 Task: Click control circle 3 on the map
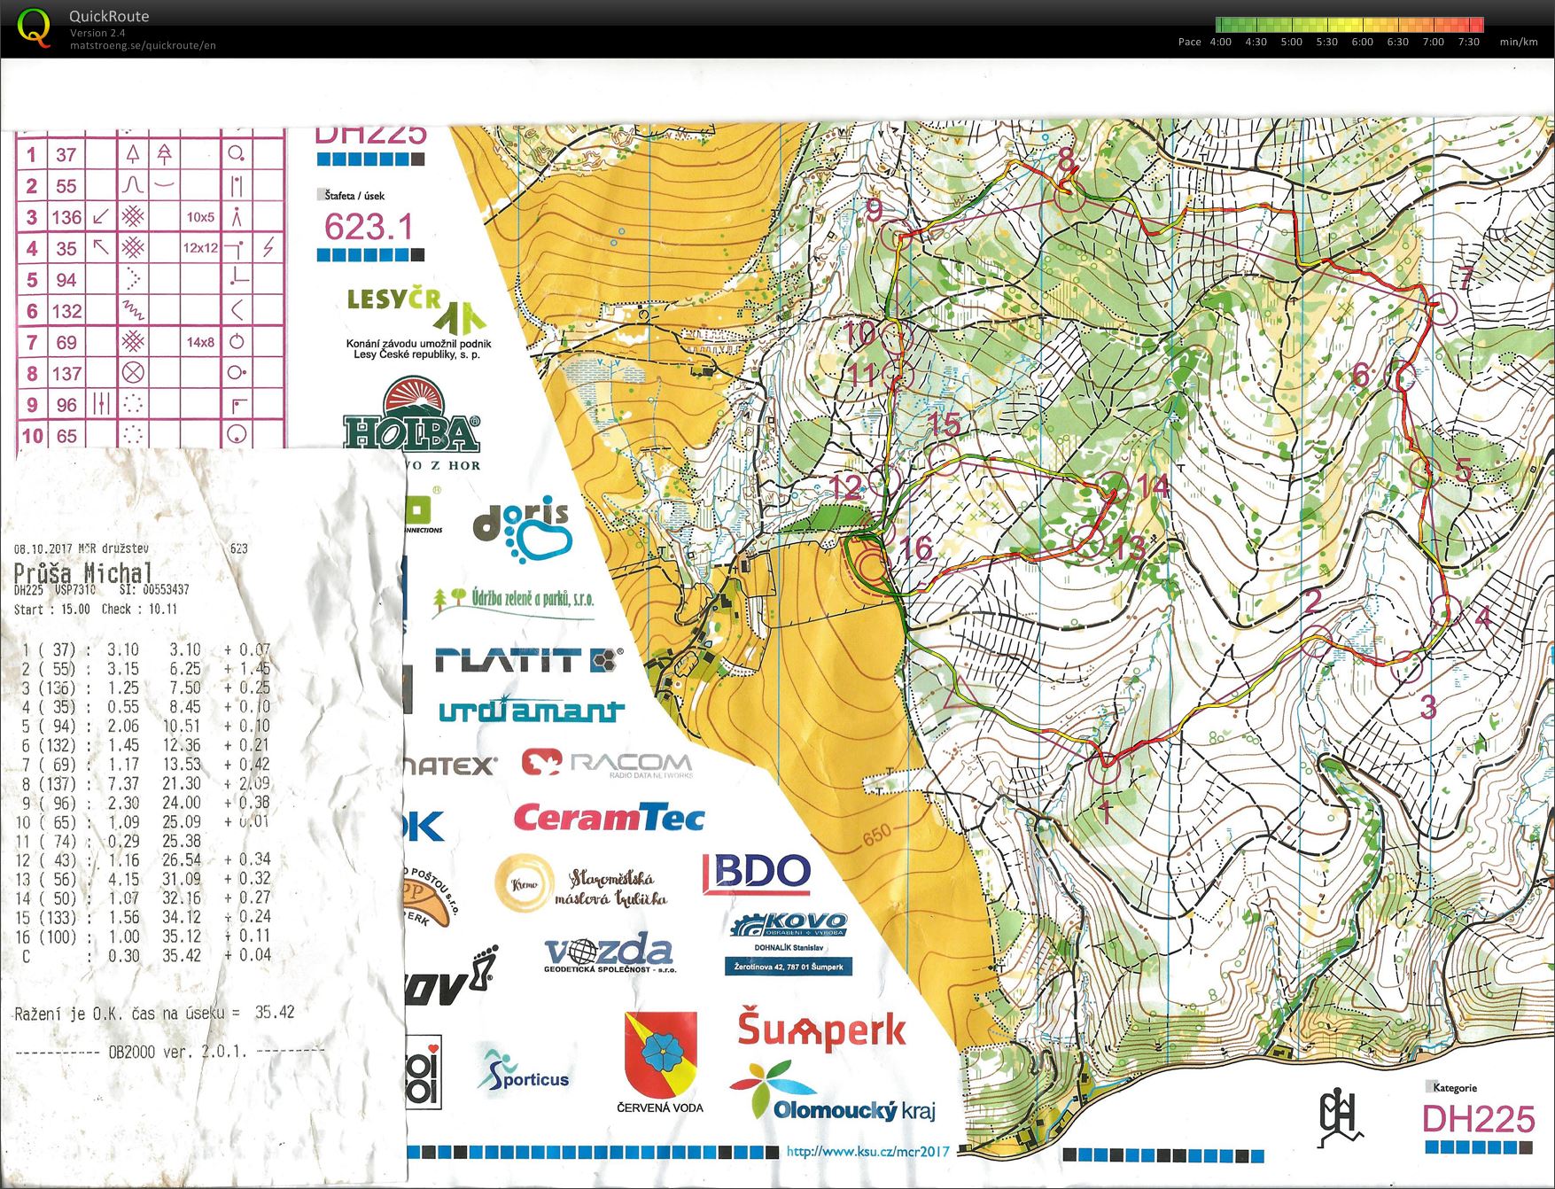tap(1406, 667)
